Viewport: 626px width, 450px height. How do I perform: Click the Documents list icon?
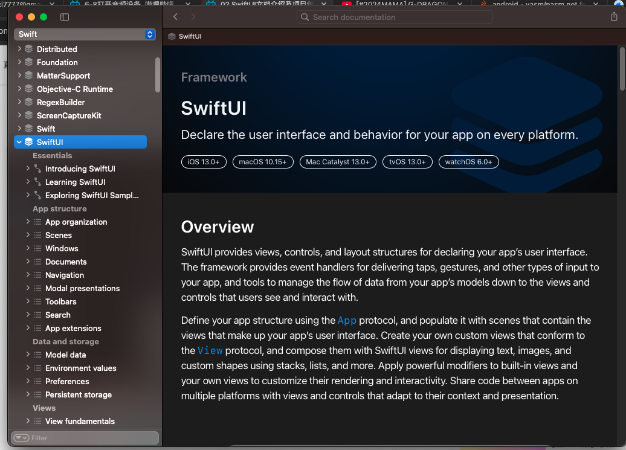37,262
